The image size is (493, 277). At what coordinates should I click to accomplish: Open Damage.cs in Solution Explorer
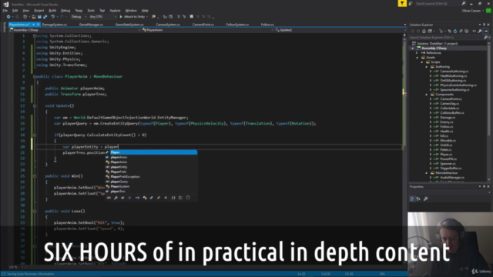point(448,118)
